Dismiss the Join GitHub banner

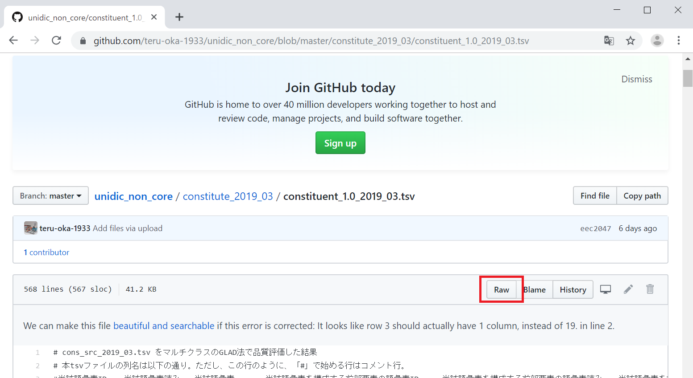(x=637, y=79)
